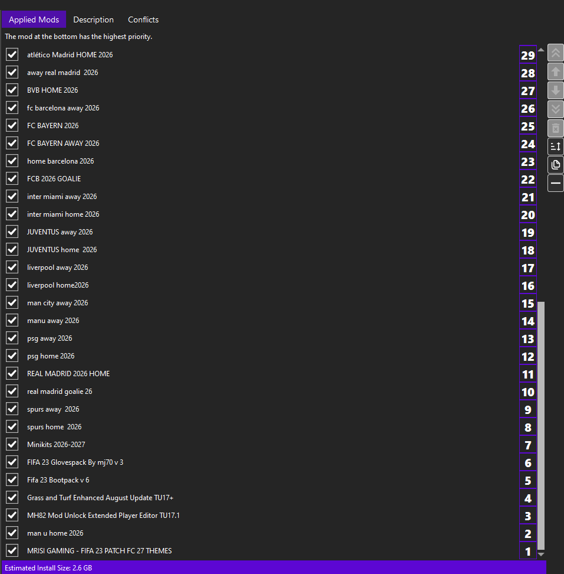Click the scrollbar down arrow of mod list
The image size is (564, 574).
tap(541, 555)
